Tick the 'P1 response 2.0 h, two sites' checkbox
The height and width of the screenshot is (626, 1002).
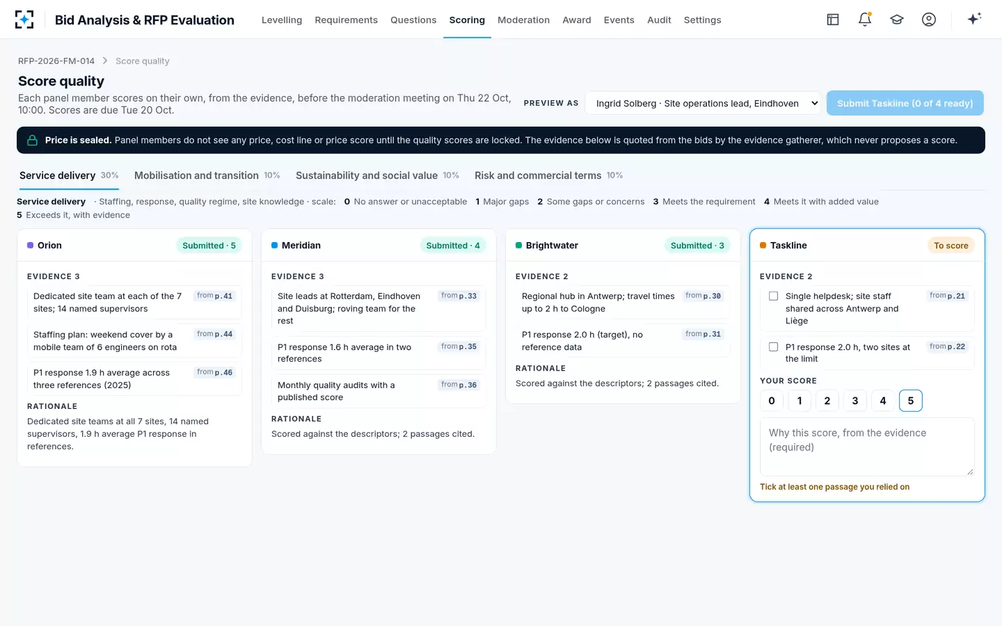coord(773,347)
